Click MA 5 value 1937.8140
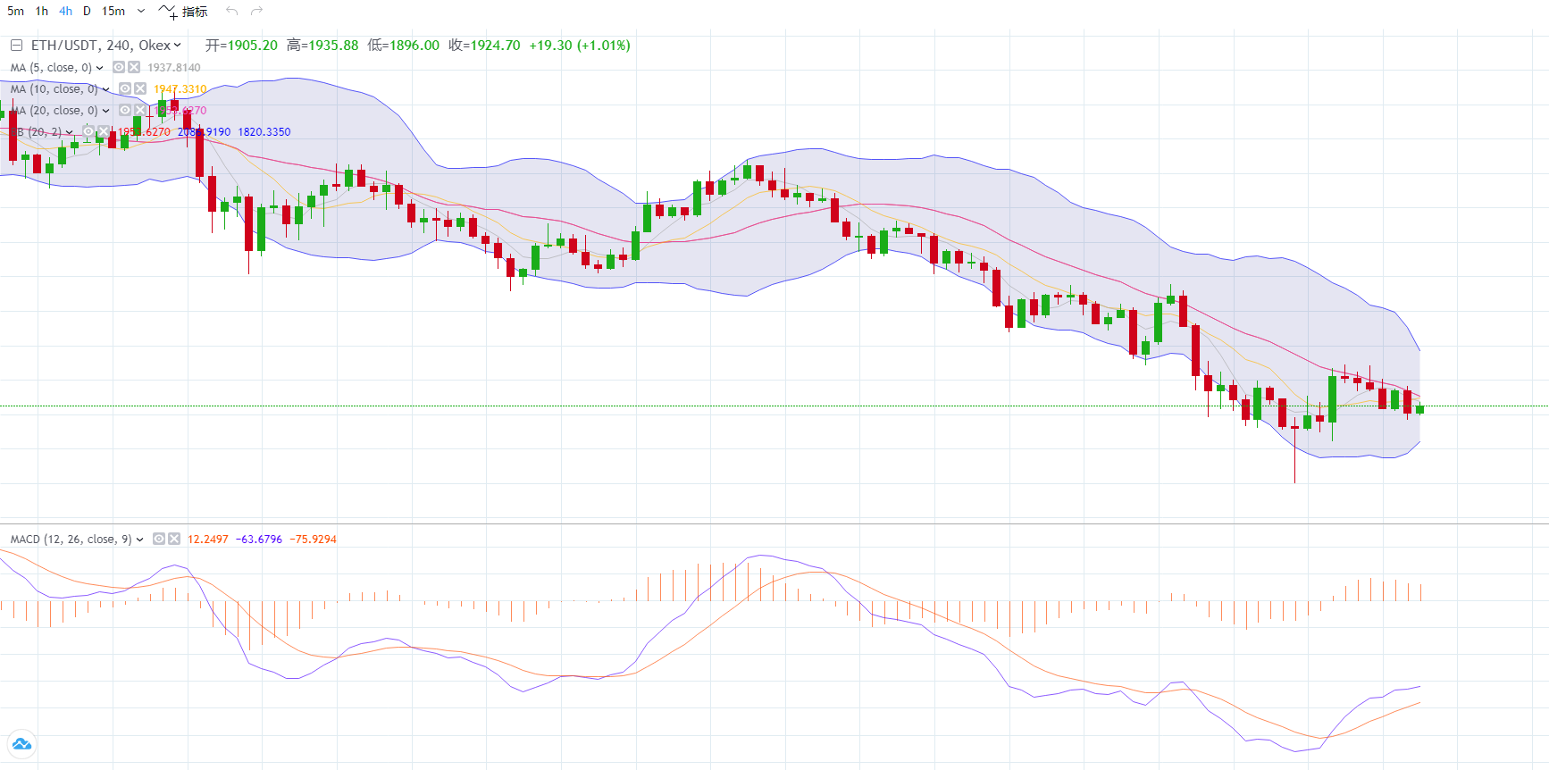1549x770 pixels. 174,68
